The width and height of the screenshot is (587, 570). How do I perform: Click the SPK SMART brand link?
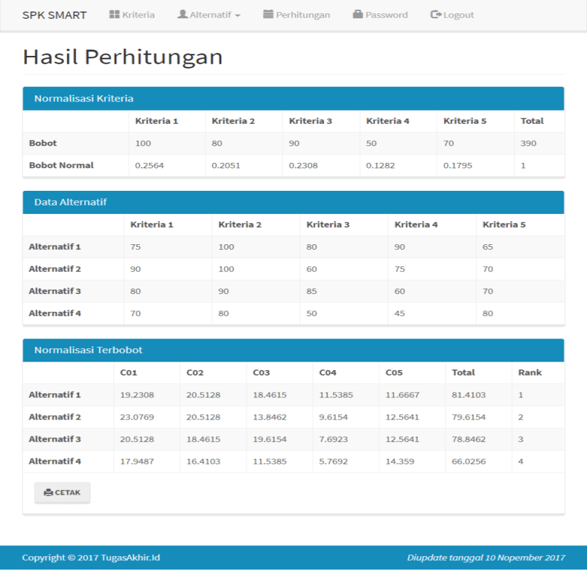pyautogui.click(x=55, y=15)
